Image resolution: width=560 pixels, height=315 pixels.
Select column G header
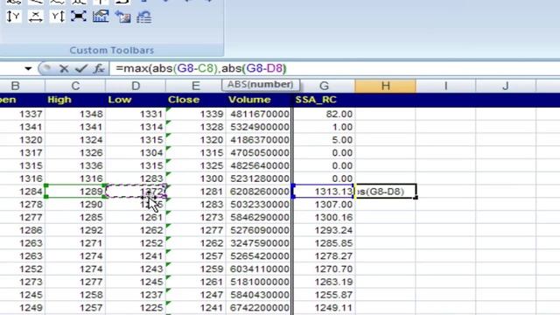324,86
